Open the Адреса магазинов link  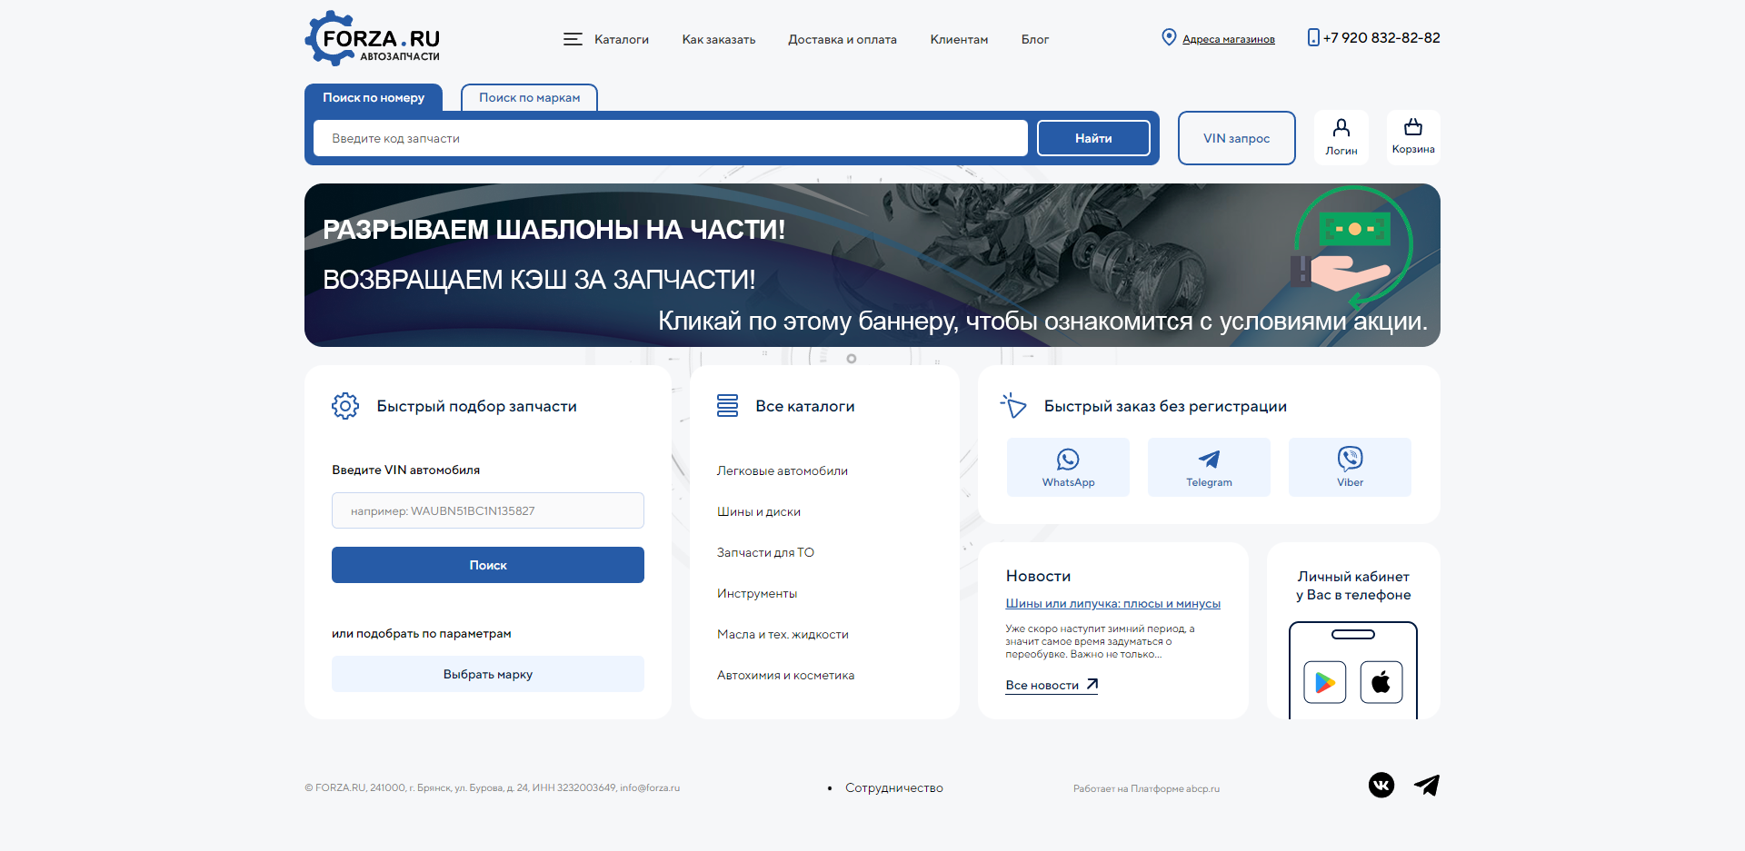coord(1228,39)
